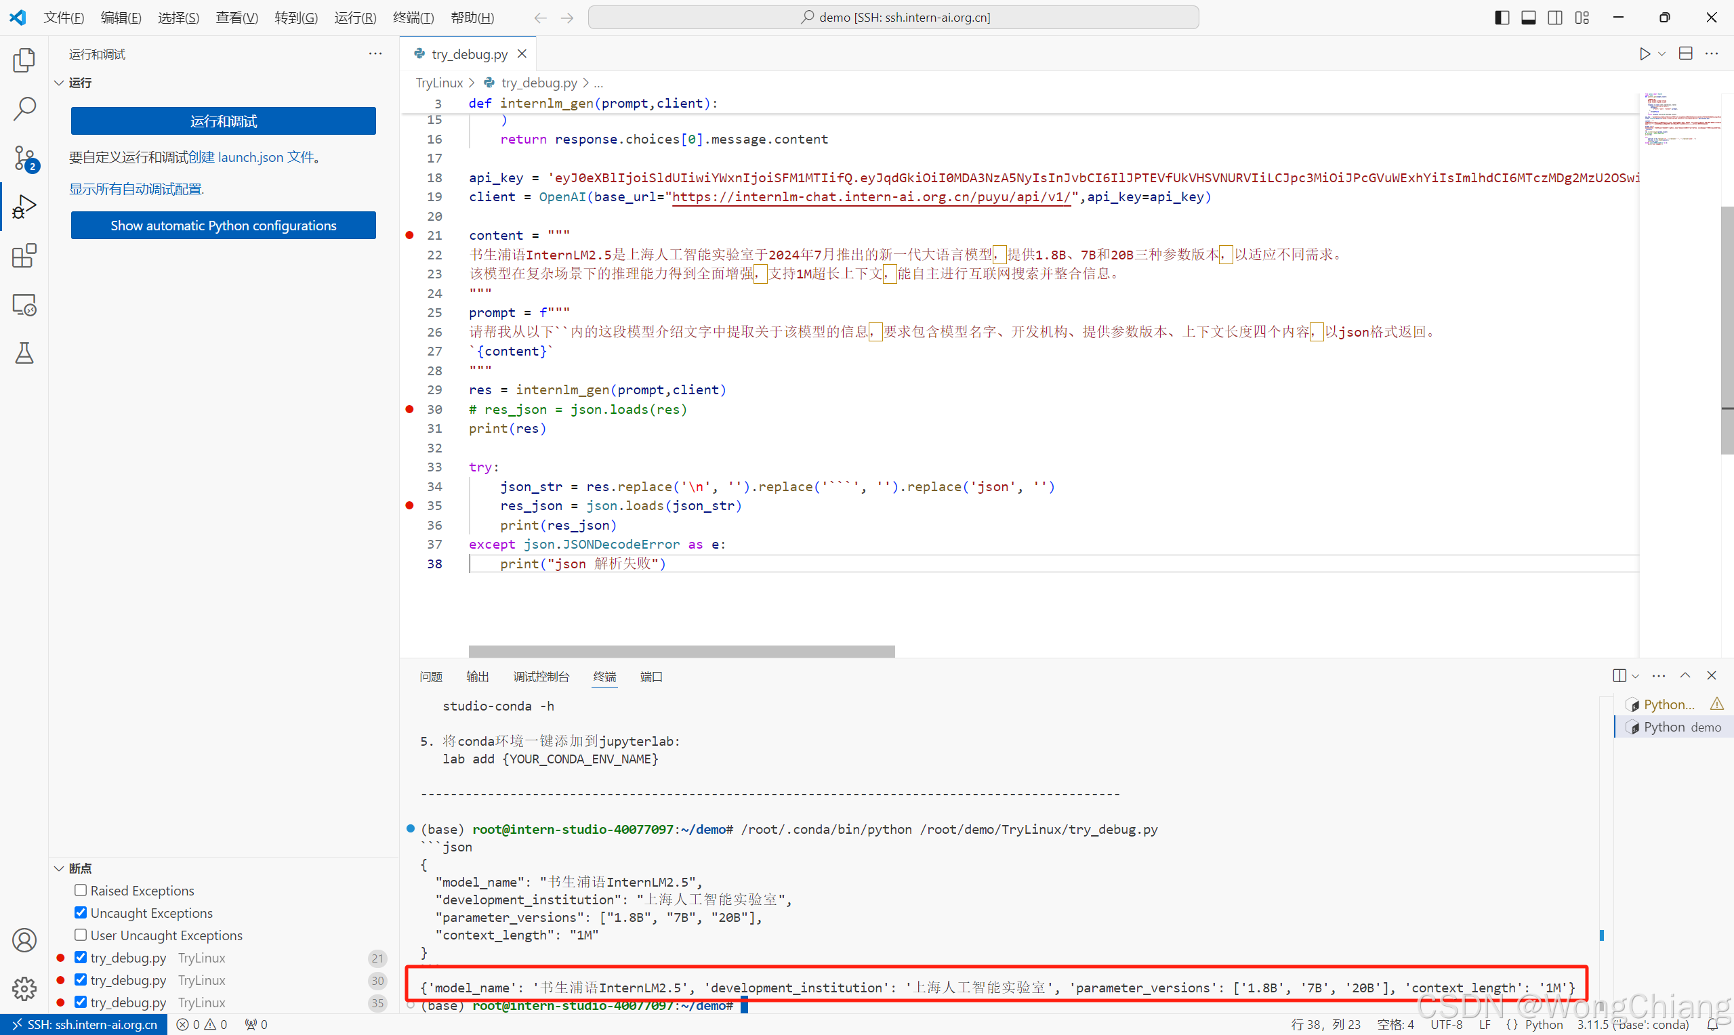Collapse the 运行 section chevron
The image size is (1734, 1035).
[59, 83]
